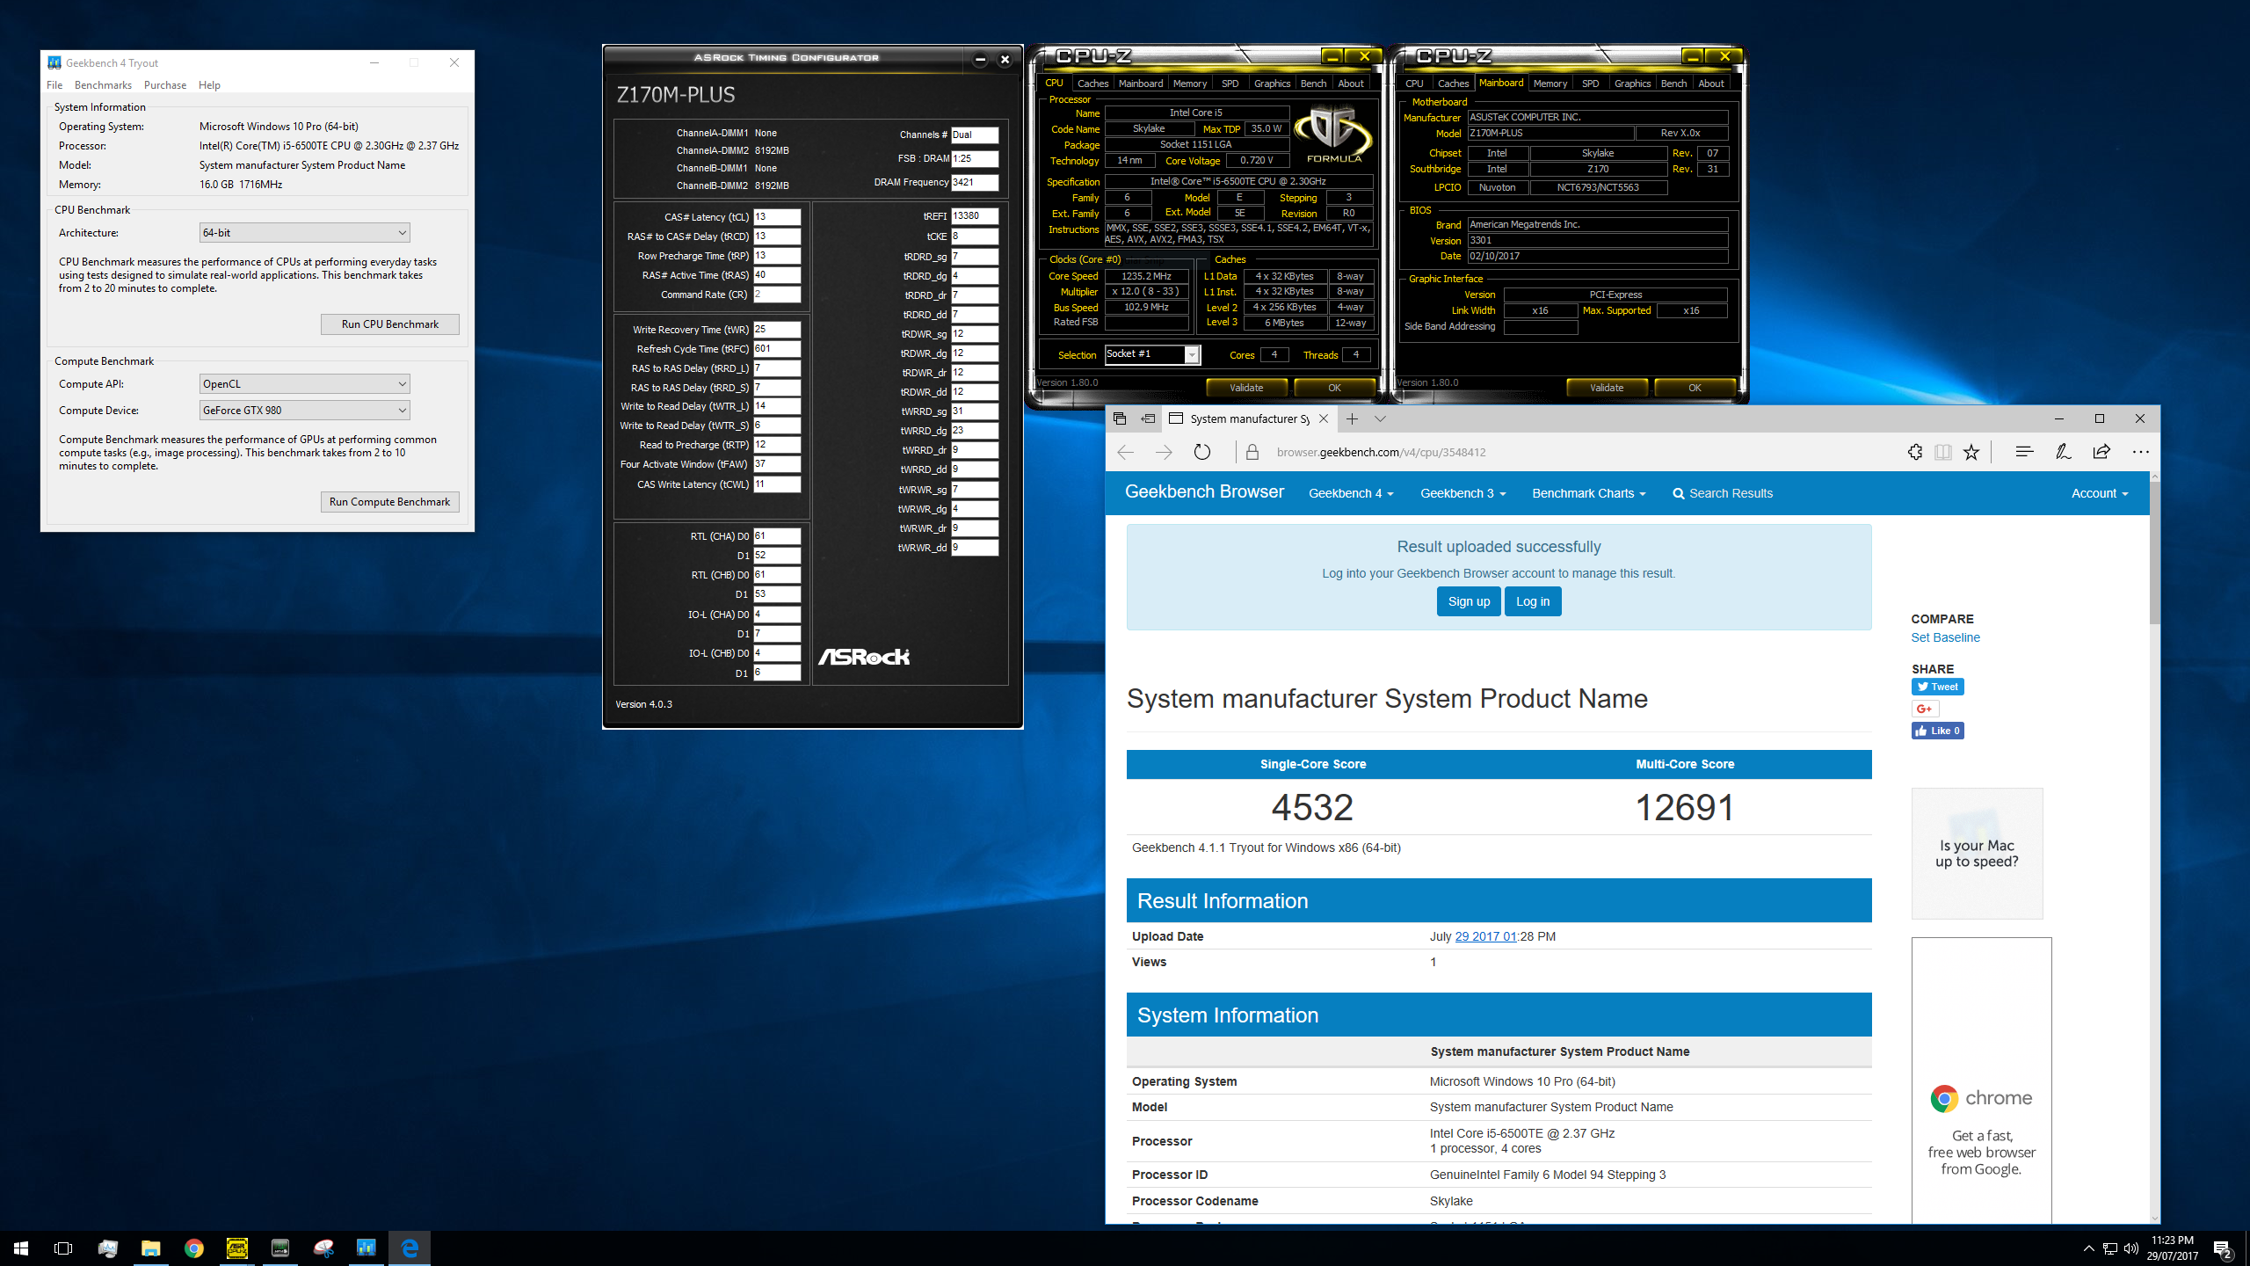
Task: Open a new tab in Edge
Action: (x=1352, y=418)
